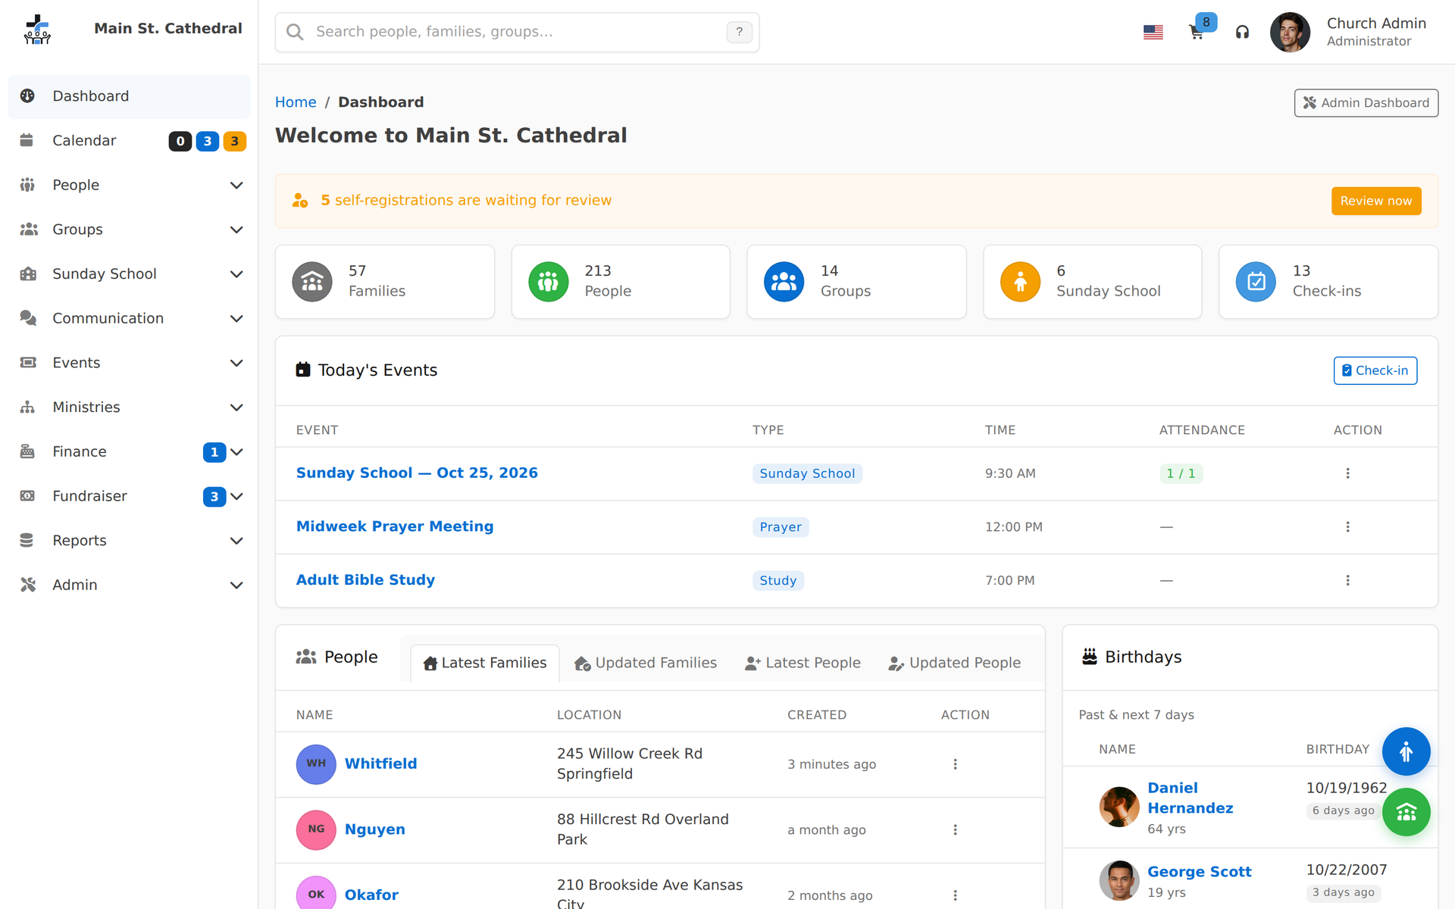Switch to the Latest People tab
The image size is (1455, 909).
(803, 664)
